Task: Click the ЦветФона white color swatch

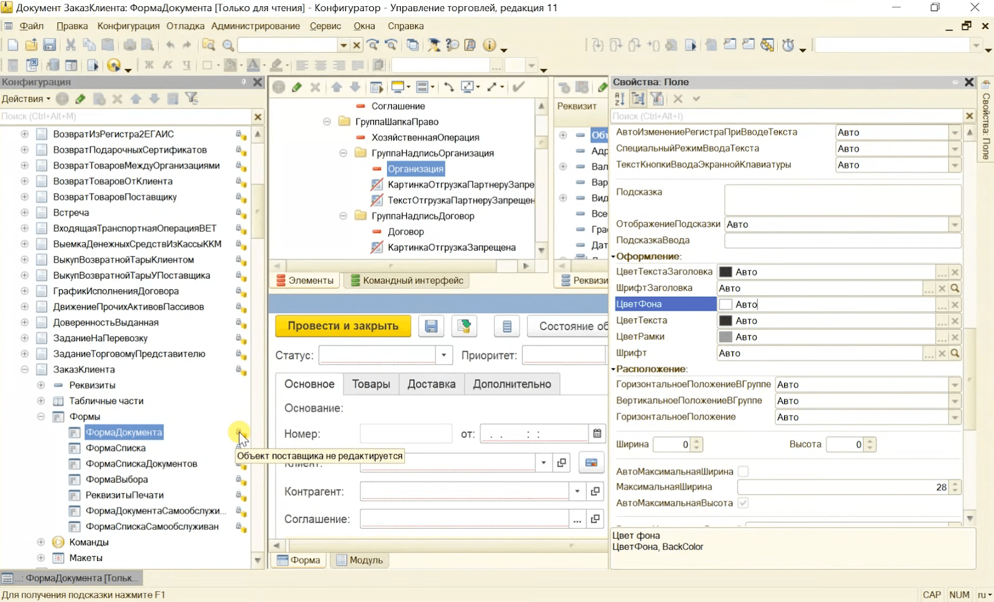Action: [x=725, y=304]
